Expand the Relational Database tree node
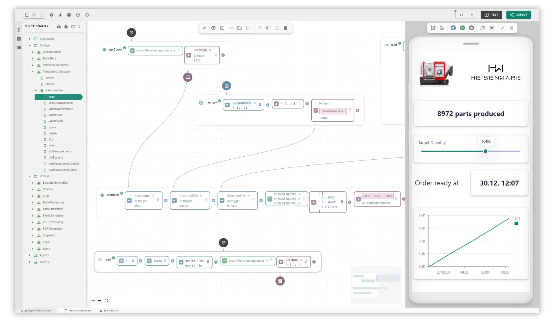554x322 pixels. [x=33, y=65]
